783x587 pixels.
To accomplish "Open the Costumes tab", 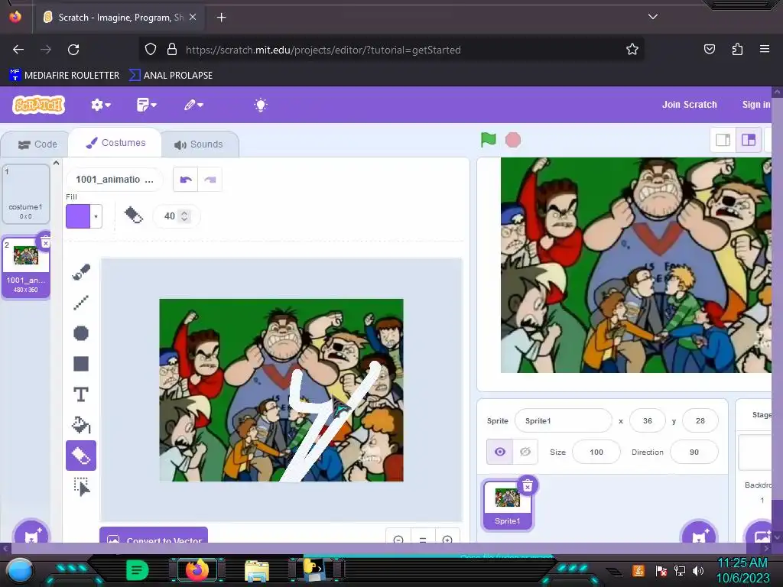I will (115, 143).
